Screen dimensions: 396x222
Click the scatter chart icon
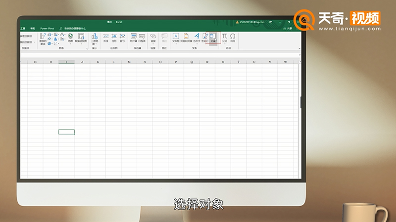click(55, 43)
